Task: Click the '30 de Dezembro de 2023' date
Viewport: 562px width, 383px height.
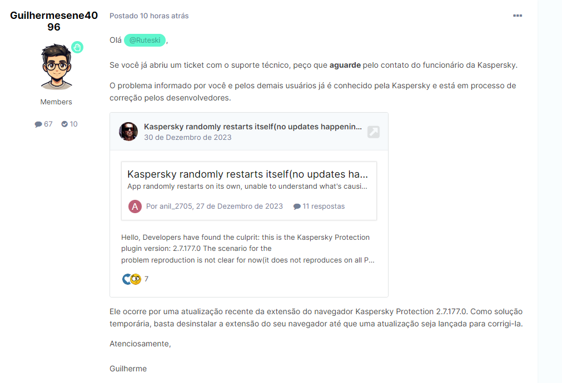Action: tap(188, 137)
